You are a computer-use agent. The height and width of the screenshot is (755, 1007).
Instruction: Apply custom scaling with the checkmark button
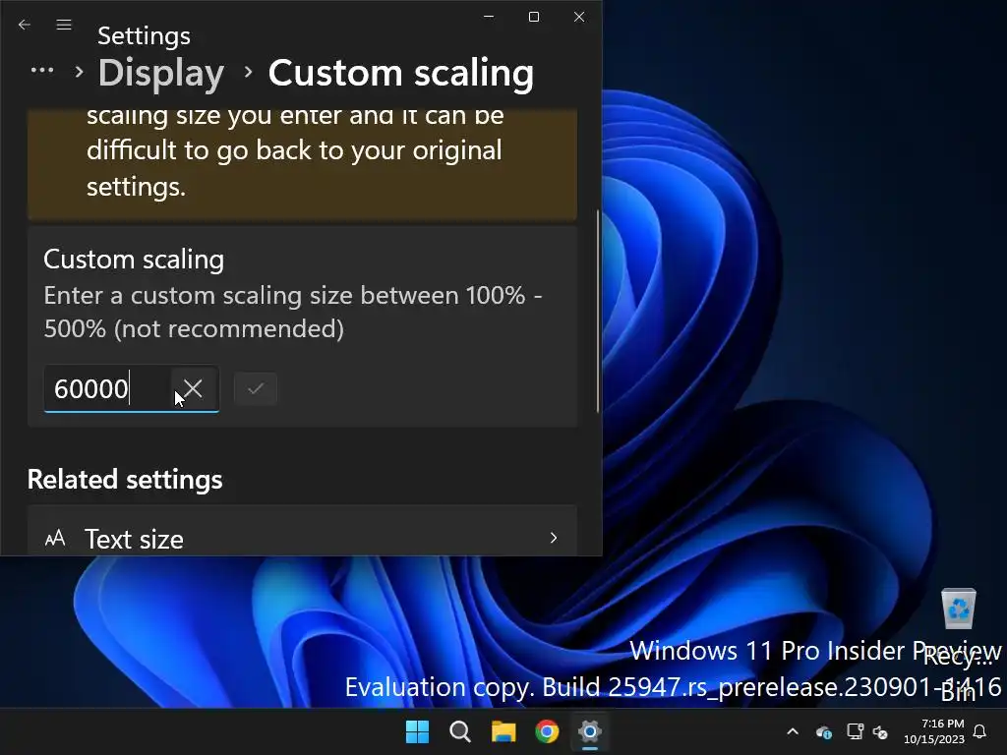click(x=256, y=388)
